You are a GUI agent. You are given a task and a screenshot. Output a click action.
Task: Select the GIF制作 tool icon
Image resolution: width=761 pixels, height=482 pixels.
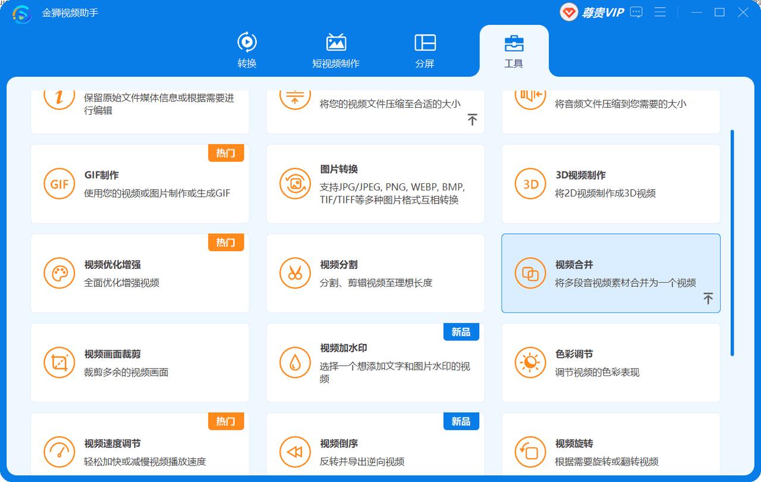(x=59, y=183)
